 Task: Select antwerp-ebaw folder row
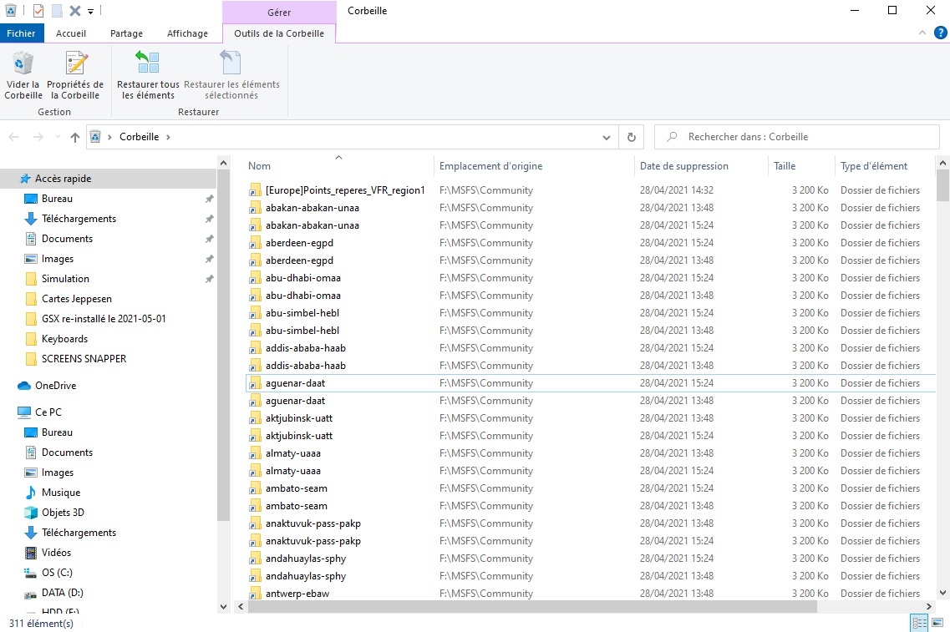tap(590, 594)
